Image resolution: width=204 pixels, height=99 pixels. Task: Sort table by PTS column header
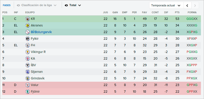pos(177,12)
